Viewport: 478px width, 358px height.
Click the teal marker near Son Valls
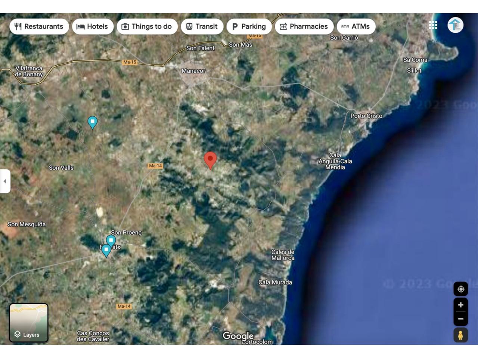92,122
